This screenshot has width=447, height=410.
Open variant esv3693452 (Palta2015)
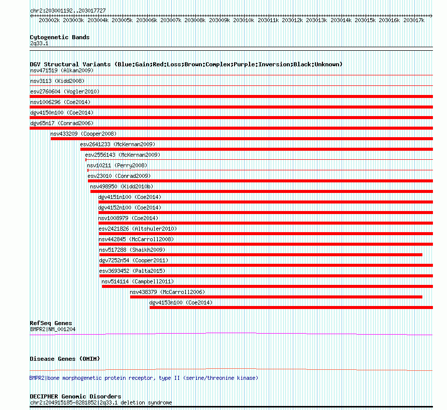132,271
